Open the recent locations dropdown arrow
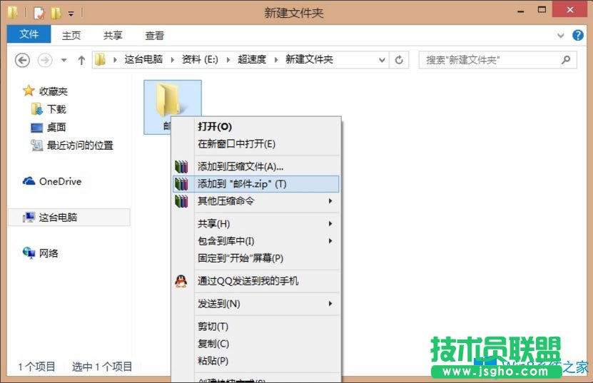 click(64, 60)
